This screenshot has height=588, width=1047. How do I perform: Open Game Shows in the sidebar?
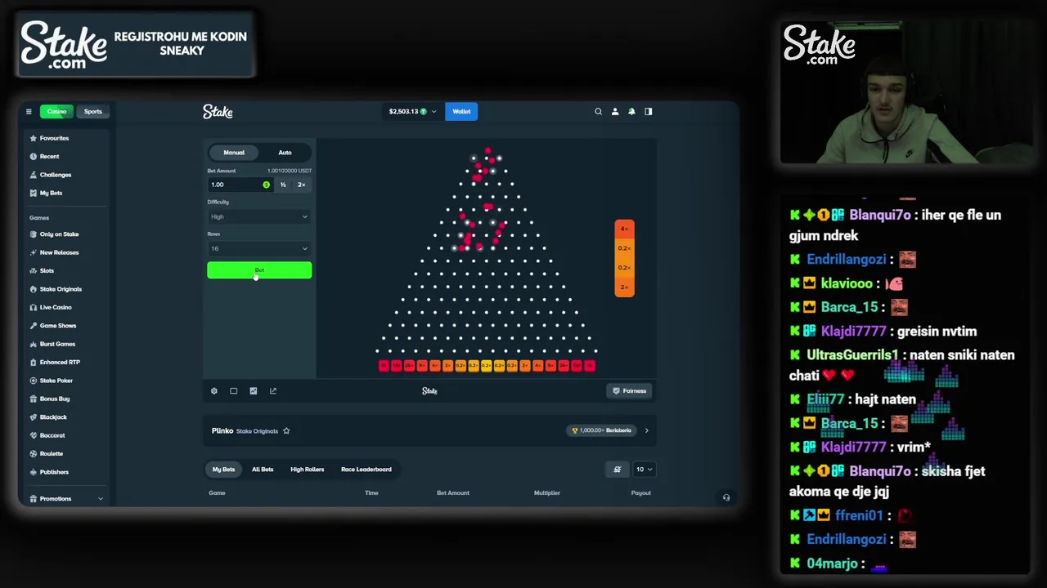click(x=58, y=326)
